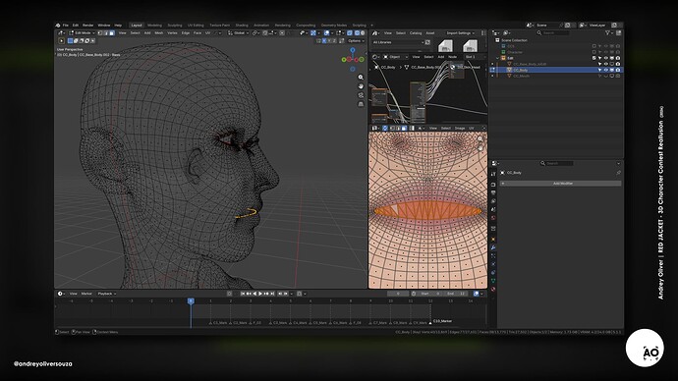Switch to the Shading workspace tab
The image size is (678, 381).
(242, 26)
